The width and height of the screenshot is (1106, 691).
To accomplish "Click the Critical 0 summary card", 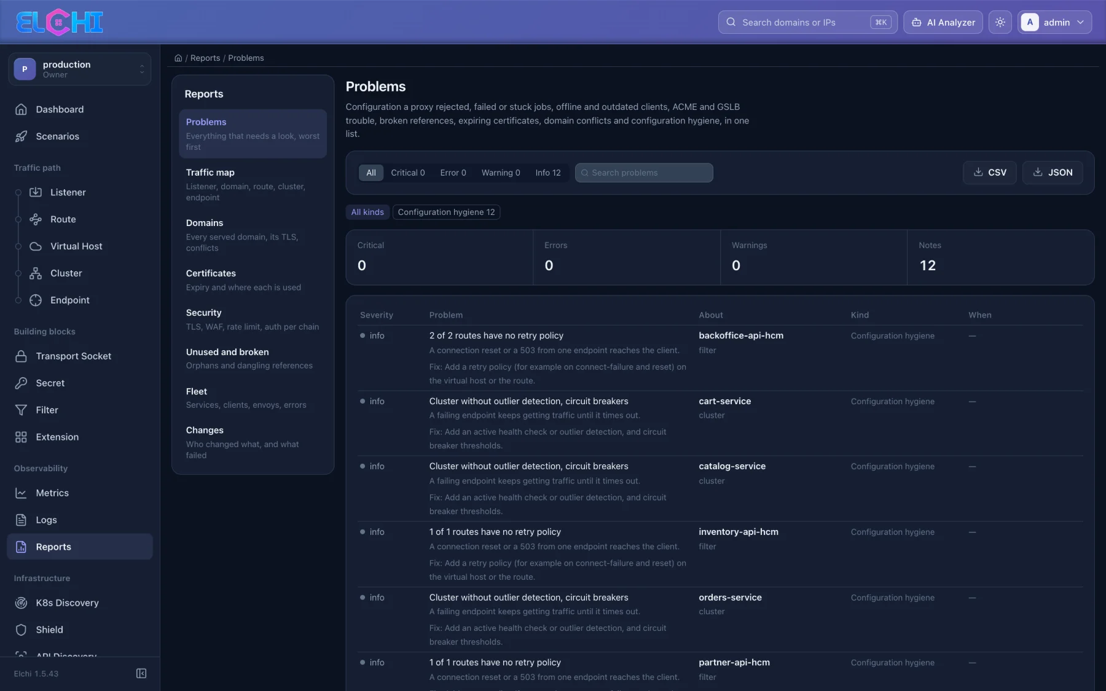I will click(439, 257).
